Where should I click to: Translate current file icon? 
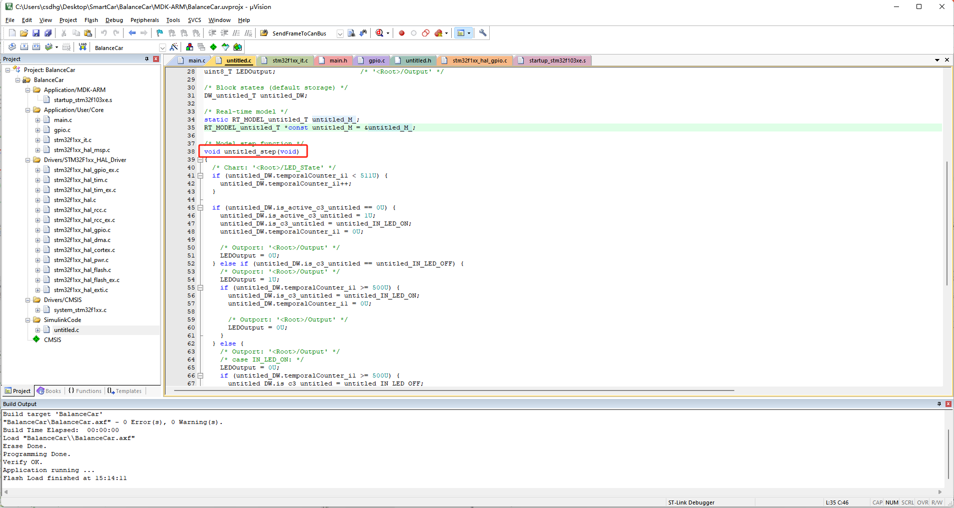point(12,47)
